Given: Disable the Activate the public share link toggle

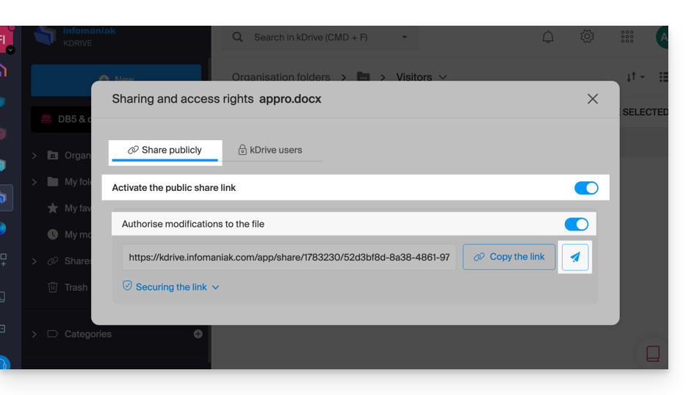Looking at the screenshot, I should (x=586, y=188).
